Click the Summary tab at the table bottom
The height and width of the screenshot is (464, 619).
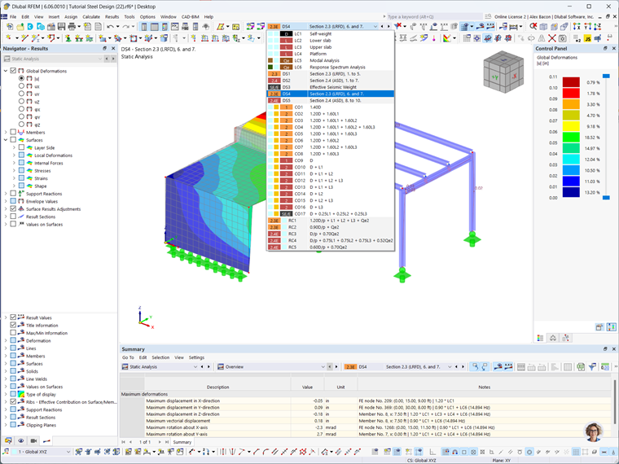182,442
